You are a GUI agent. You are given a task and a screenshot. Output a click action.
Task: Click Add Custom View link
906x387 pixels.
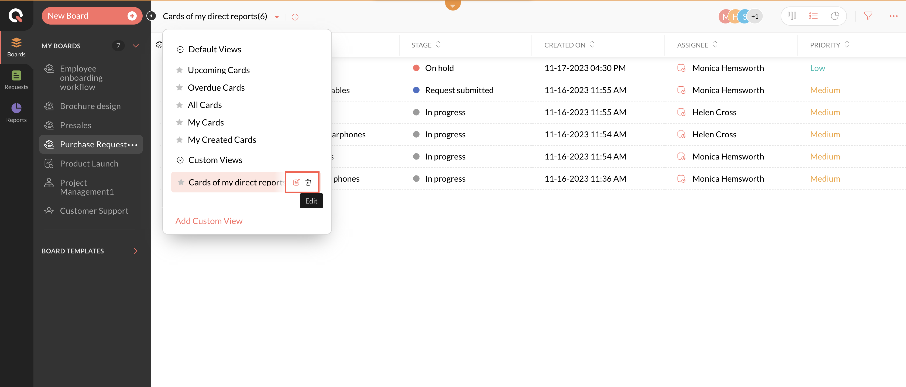click(x=208, y=221)
